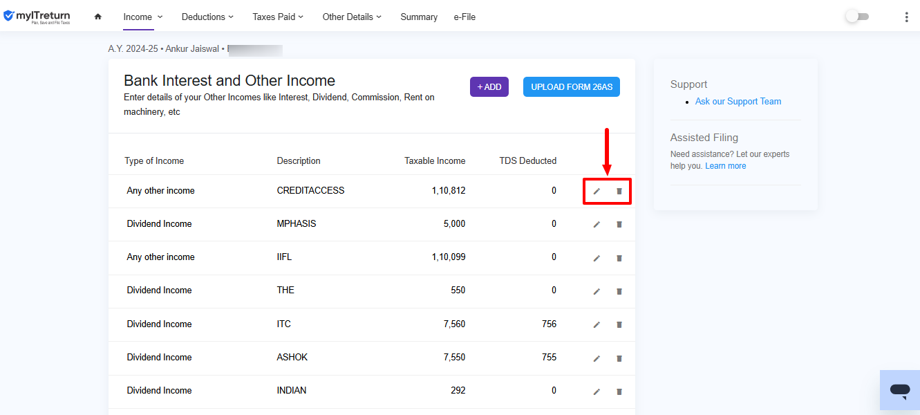
Task: Select the TDS Deducted column header
Action: pyautogui.click(x=528, y=160)
